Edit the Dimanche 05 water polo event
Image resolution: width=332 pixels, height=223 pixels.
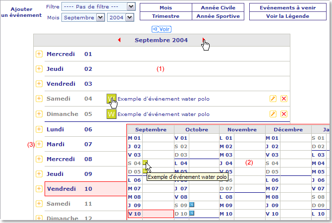273,114
